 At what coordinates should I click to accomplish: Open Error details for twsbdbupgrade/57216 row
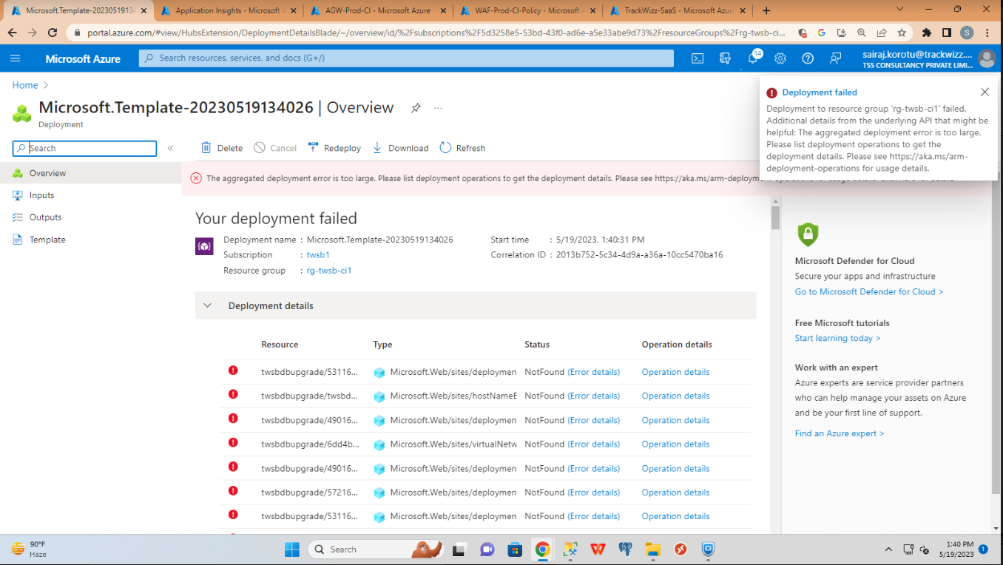pos(593,493)
